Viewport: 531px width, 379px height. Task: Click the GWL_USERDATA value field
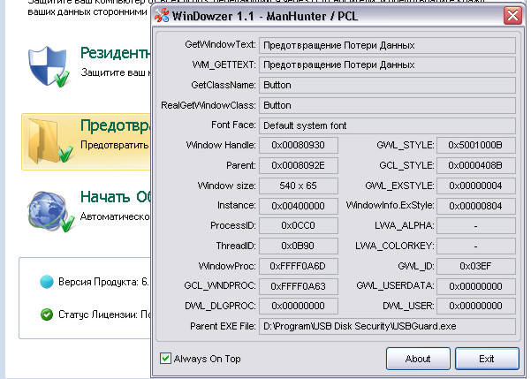[476, 286]
